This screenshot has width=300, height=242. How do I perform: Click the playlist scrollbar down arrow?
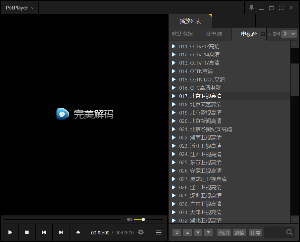[294, 219]
